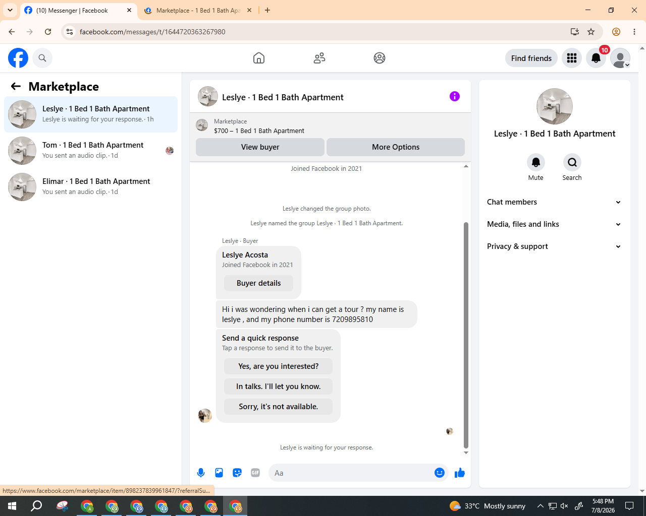The image size is (646, 516).
Task: Open the Windows Start menu
Action: [12, 506]
